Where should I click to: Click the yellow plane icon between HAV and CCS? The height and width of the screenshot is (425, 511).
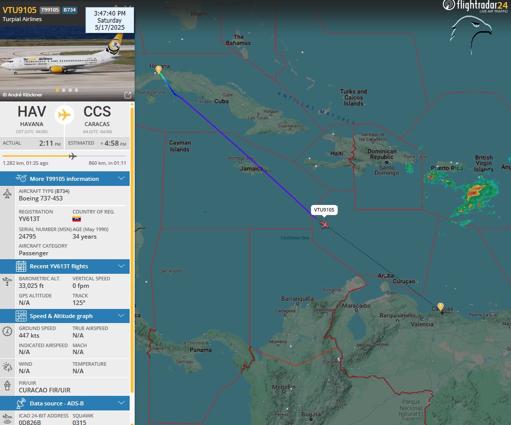64,115
